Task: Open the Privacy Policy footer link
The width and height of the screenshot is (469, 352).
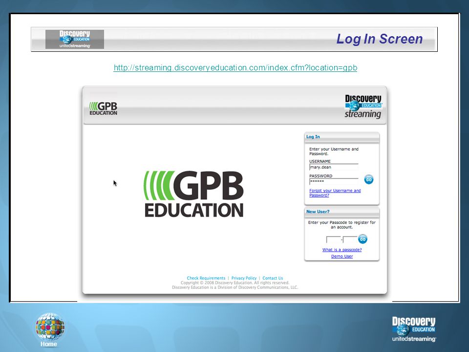Action: (244, 278)
